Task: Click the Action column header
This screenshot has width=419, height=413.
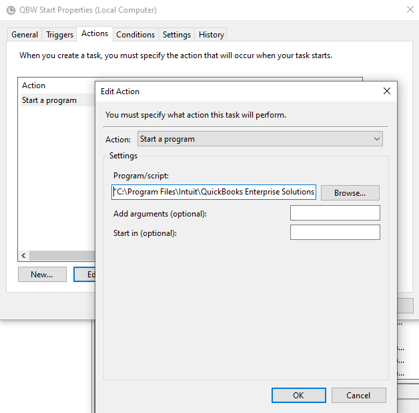Action: pyautogui.click(x=34, y=86)
